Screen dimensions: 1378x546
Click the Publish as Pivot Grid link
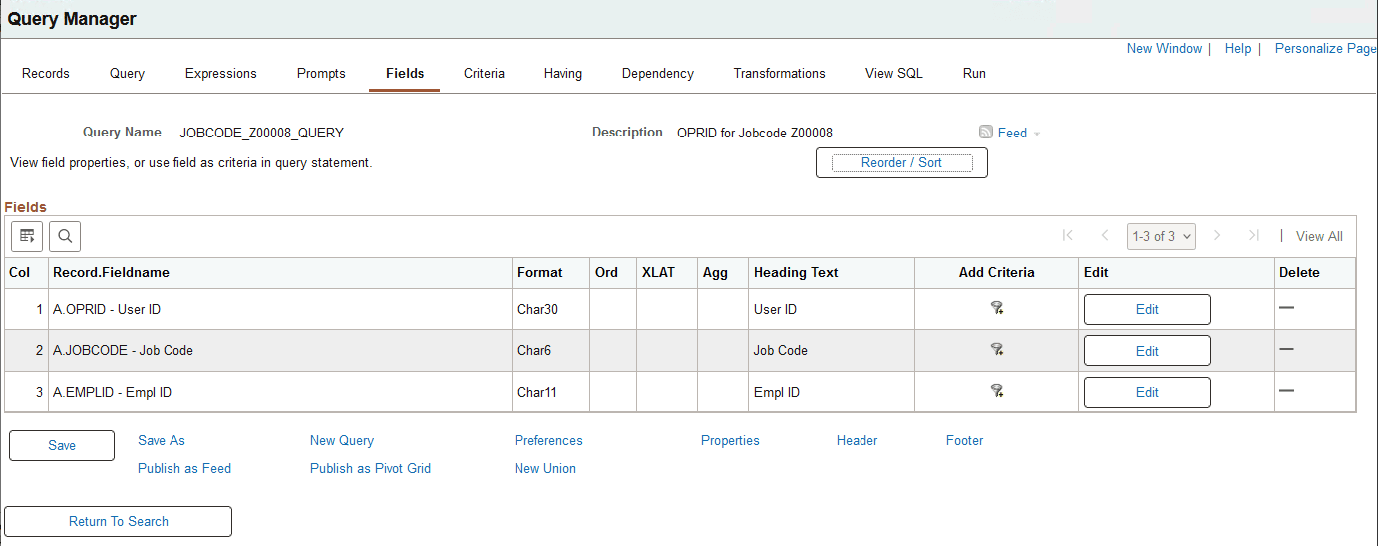coord(370,468)
